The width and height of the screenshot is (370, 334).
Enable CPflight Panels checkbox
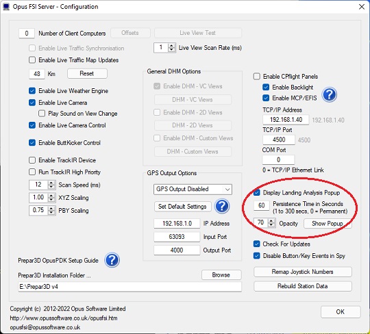257,77
